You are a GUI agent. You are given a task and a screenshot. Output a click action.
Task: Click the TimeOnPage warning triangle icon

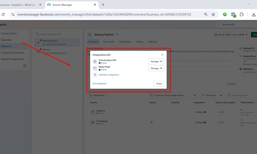(x=152, y=122)
